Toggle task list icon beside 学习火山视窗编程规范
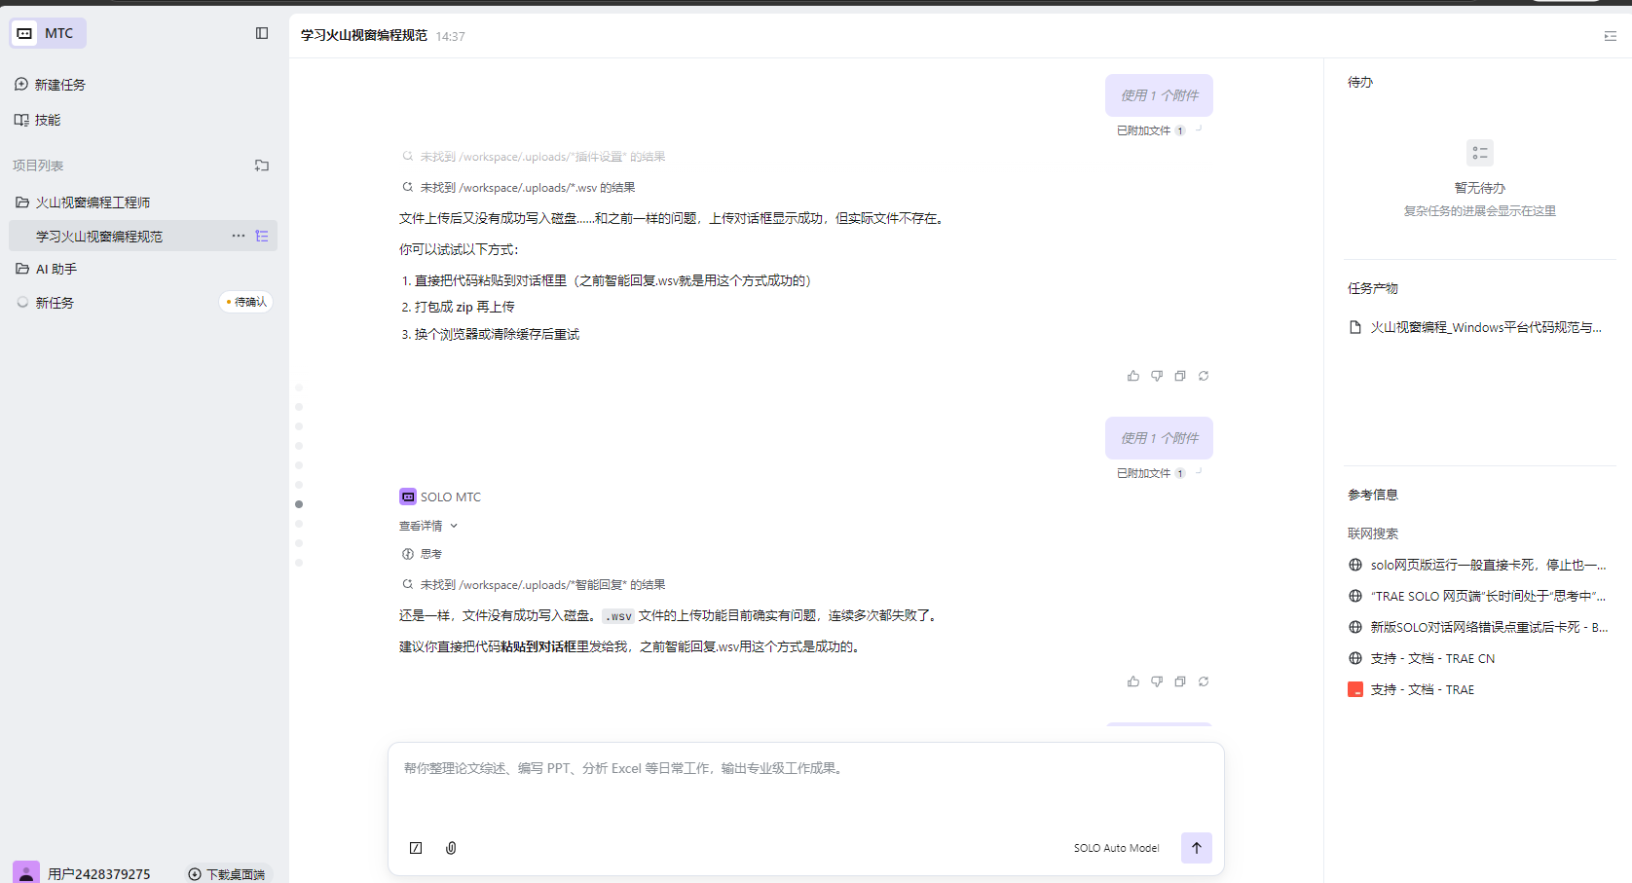 pos(262,236)
